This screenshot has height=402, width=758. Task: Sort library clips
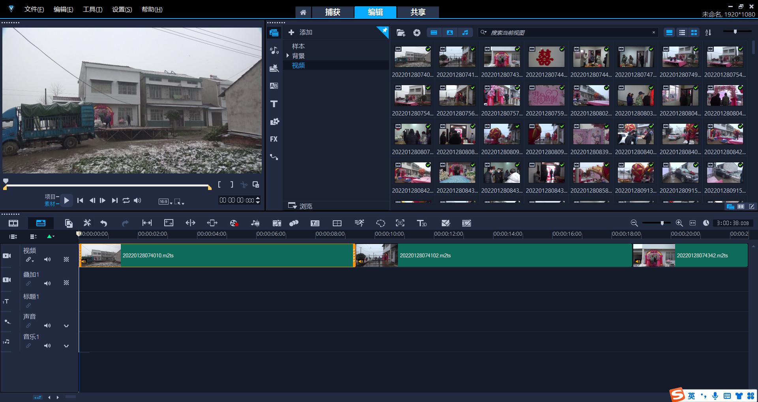[708, 33]
